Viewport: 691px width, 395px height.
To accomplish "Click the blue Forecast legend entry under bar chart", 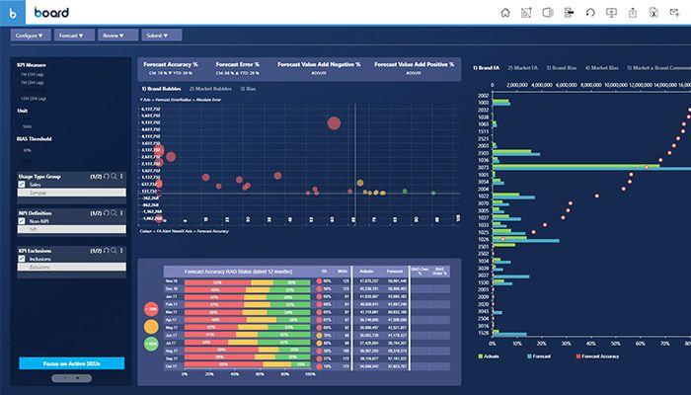I will (x=539, y=356).
